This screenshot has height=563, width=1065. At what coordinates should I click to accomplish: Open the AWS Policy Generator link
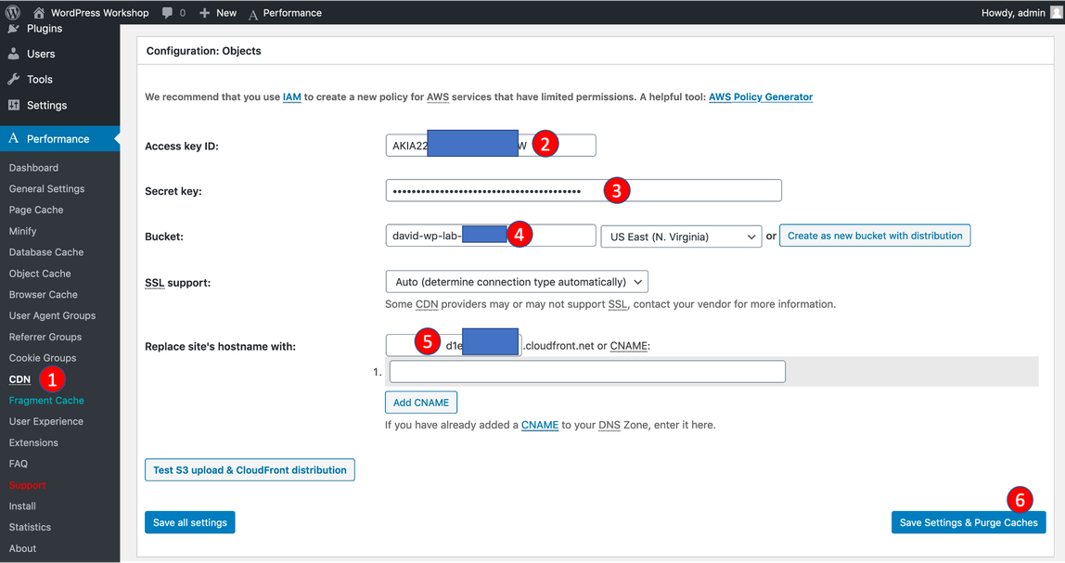761,96
